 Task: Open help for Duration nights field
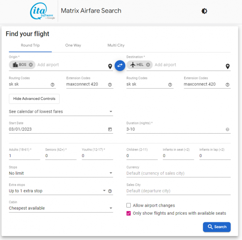point(228,129)
